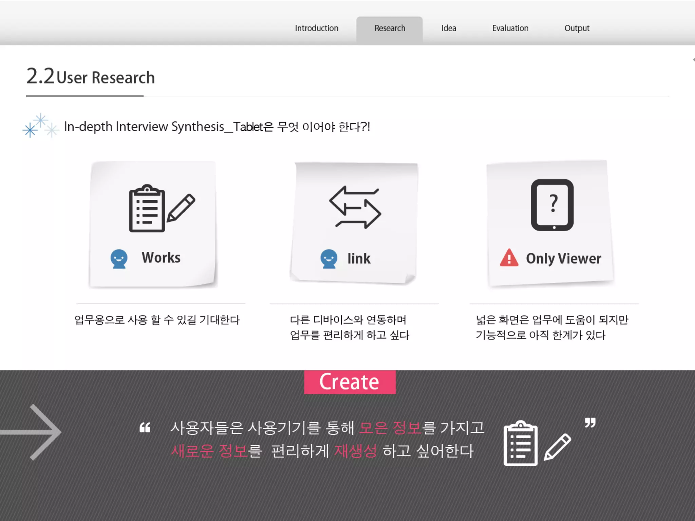Select the Research tab
The height and width of the screenshot is (521, 695).
pyautogui.click(x=390, y=28)
